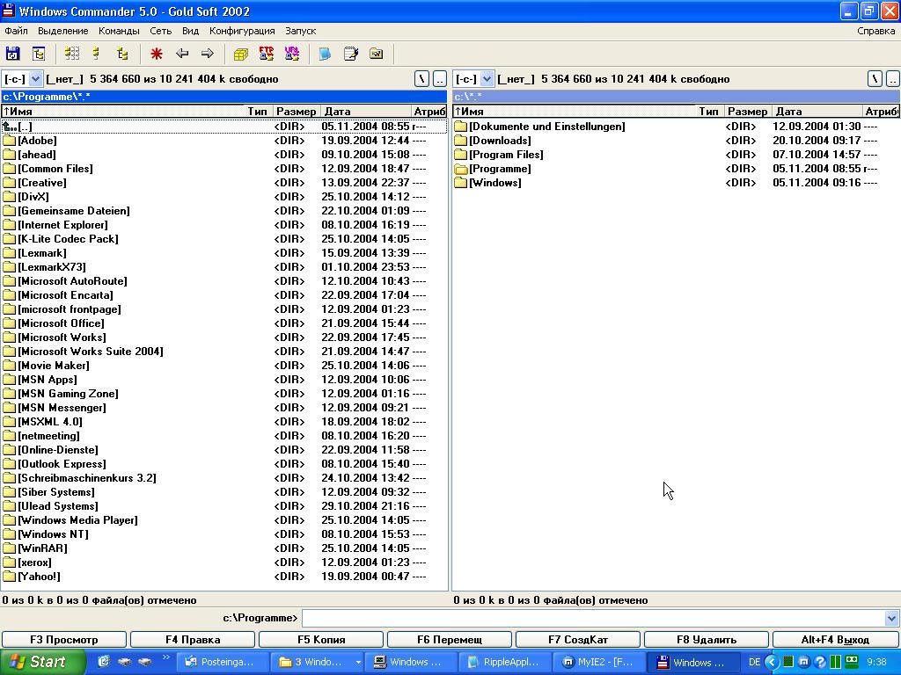Show the folder tree view icon

coord(122,54)
